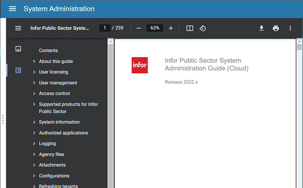Click the zoom percentage field

pos(155,28)
